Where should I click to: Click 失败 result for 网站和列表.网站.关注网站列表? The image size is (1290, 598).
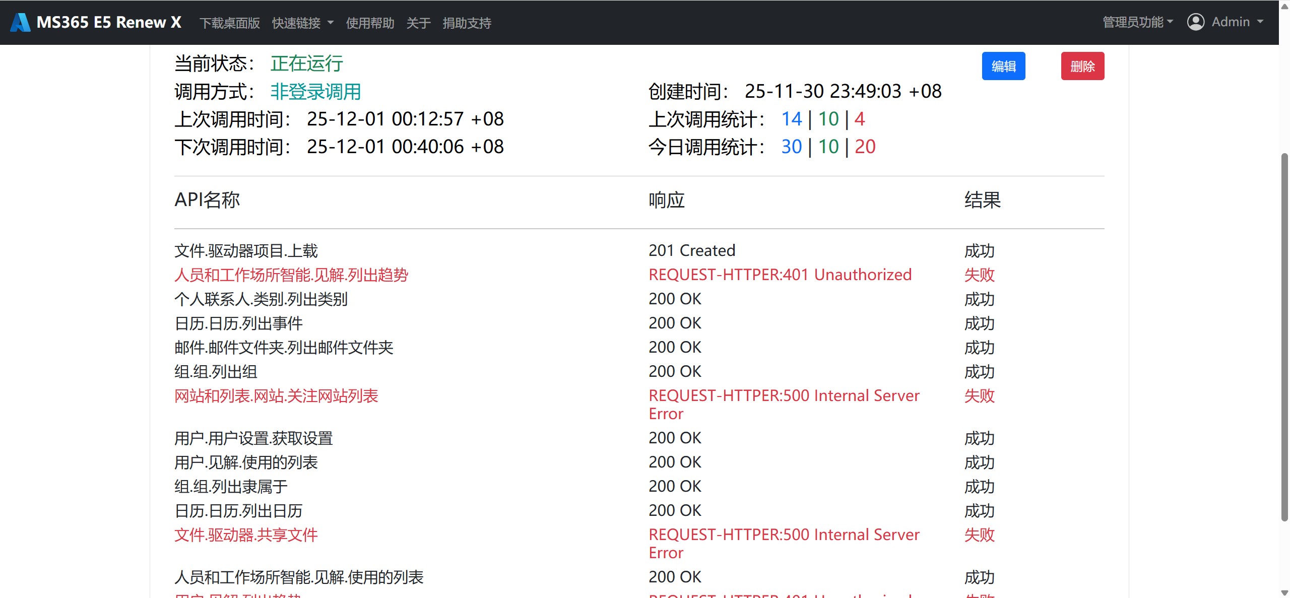(x=980, y=396)
